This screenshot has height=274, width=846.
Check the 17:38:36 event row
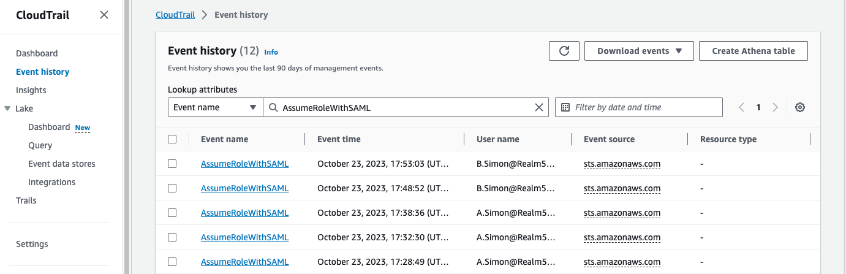point(172,213)
